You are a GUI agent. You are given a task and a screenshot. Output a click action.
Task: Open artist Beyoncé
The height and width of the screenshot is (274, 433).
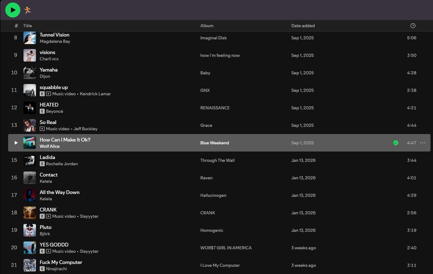coord(54,111)
